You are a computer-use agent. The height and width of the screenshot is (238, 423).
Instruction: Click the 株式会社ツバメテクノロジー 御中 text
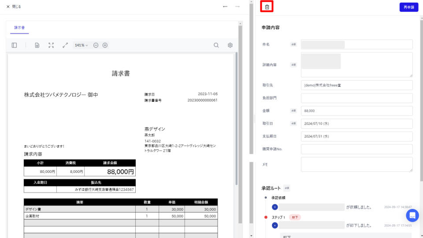coord(61,95)
